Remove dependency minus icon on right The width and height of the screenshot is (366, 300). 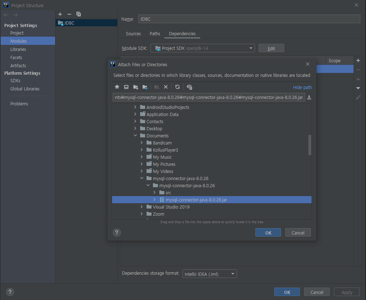(358, 70)
